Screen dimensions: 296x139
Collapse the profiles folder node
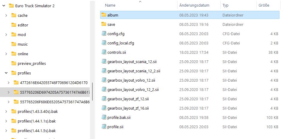pos(6,73)
